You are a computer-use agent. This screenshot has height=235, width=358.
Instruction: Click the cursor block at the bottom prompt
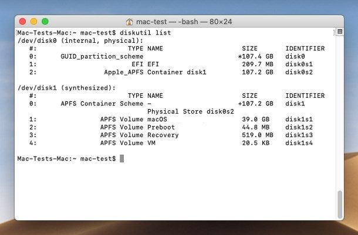(122, 159)
